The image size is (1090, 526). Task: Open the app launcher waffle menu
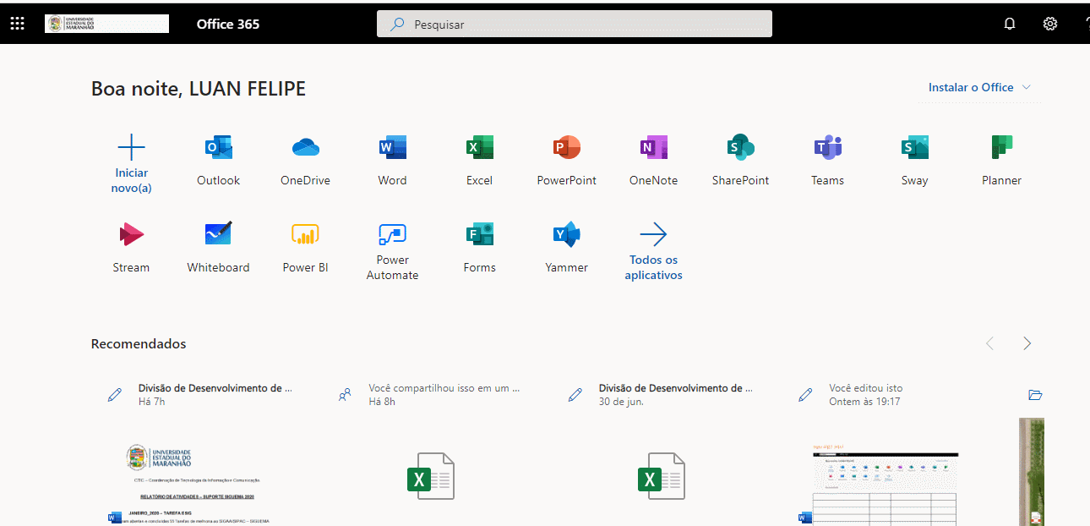point(17,24)
